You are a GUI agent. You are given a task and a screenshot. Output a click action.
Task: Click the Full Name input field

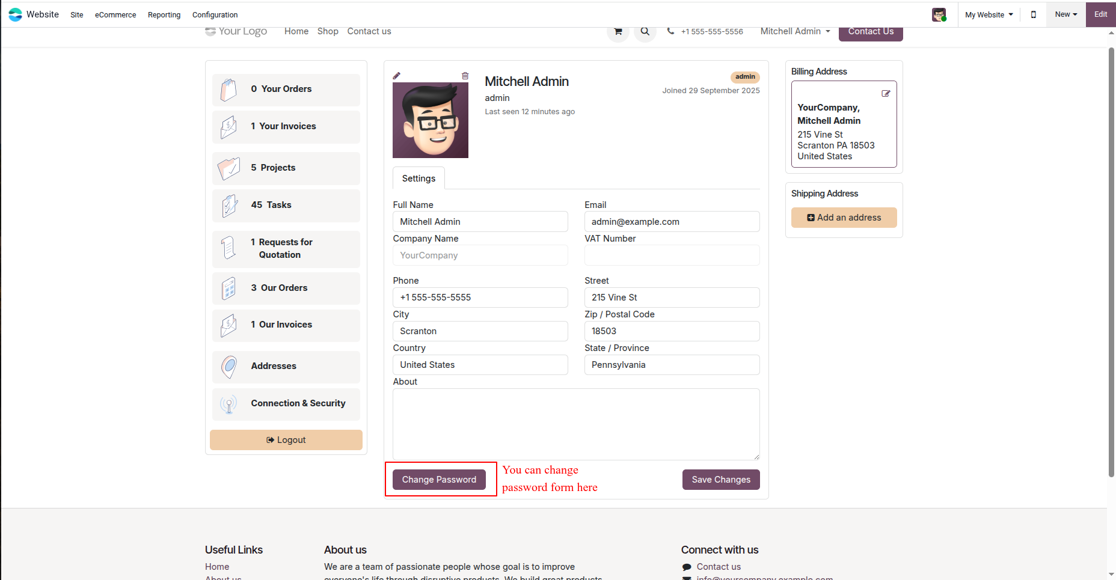480,222
